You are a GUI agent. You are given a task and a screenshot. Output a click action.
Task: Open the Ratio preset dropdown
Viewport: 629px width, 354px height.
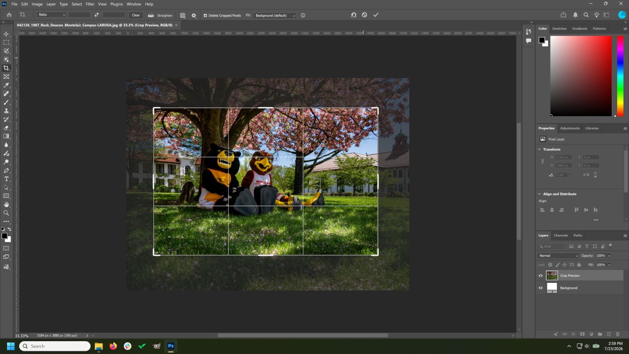51,15
